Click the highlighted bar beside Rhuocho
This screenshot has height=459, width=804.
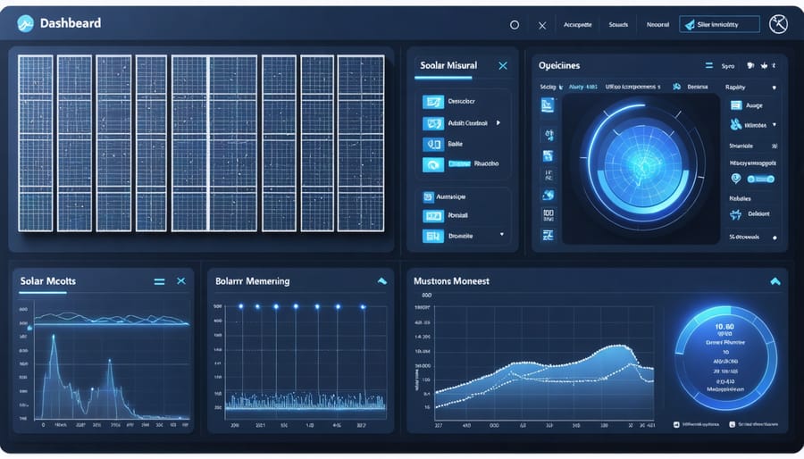pyautogui.click(x=459, y=164)
